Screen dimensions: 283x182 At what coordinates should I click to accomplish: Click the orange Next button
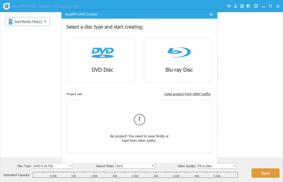point(266,173)
